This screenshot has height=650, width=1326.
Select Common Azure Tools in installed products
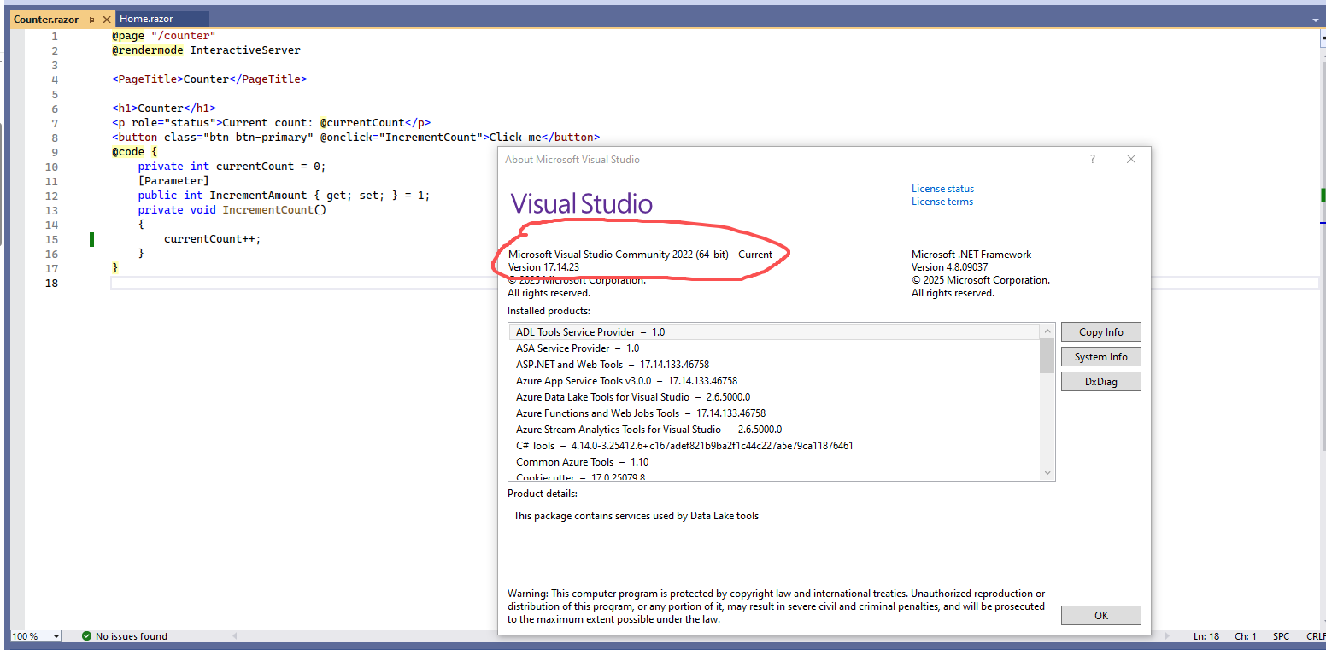click(774, 462)
